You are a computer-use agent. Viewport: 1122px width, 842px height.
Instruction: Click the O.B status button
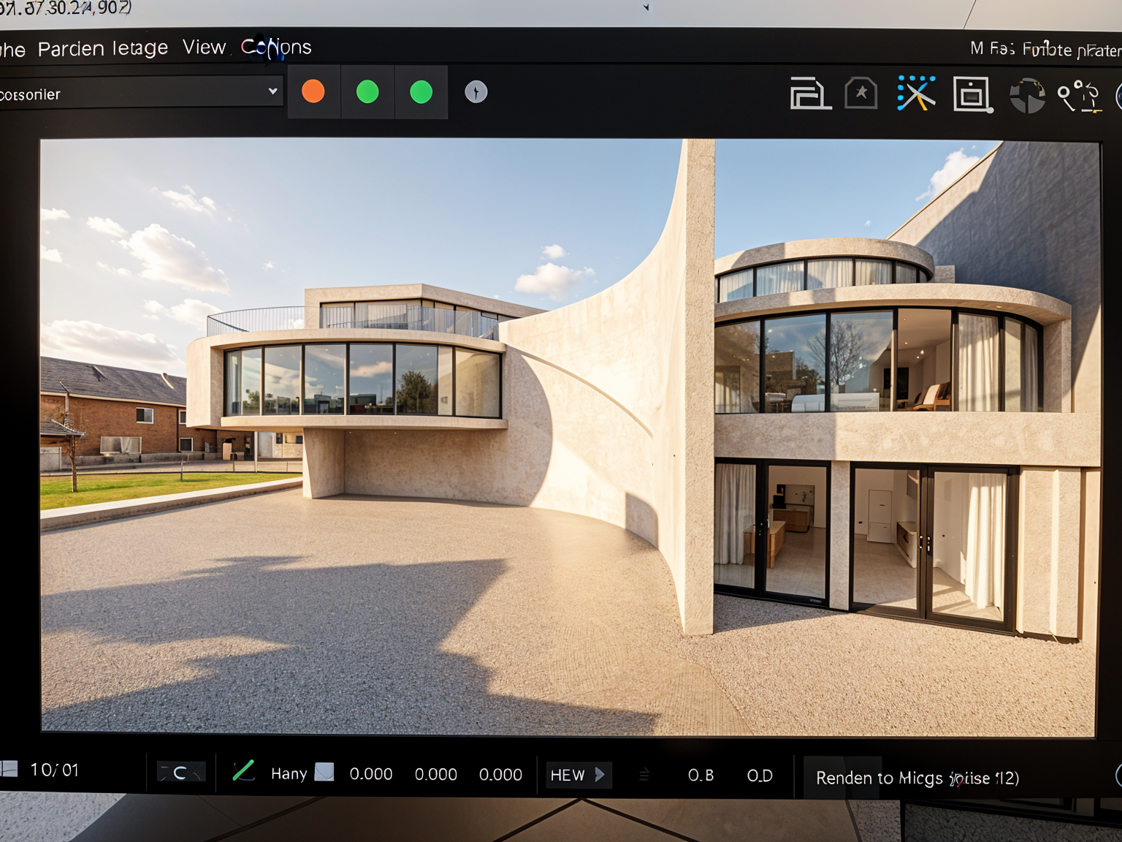(701, 775)
